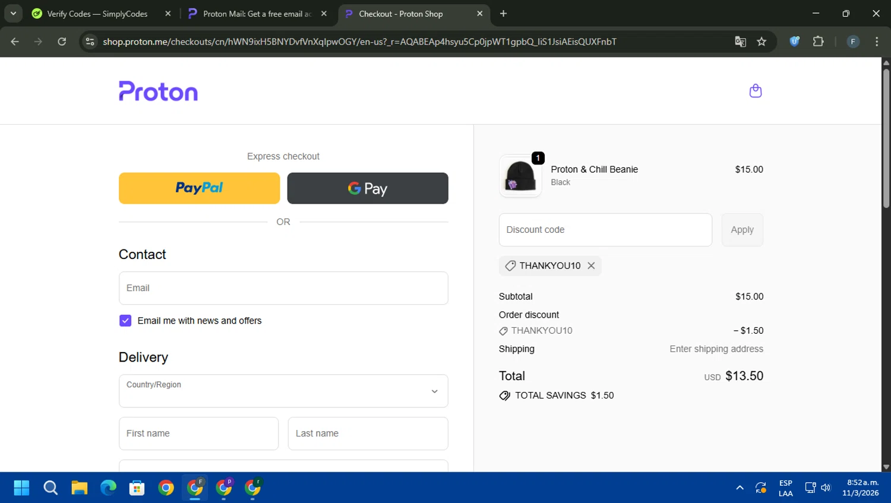Open the network display tray icon
The width and height of the screenshot is (891, 503).
coord(810,488)
